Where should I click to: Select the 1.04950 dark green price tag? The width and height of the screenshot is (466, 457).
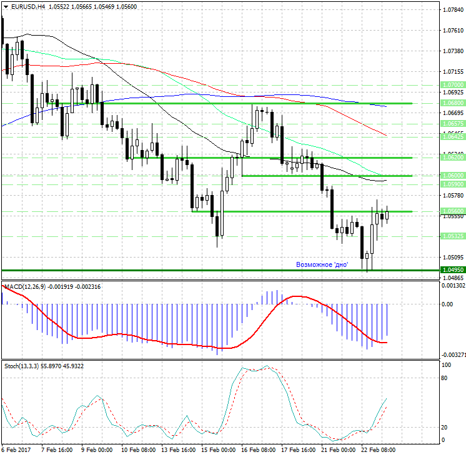pyautogui.click(x=452, y=270)
